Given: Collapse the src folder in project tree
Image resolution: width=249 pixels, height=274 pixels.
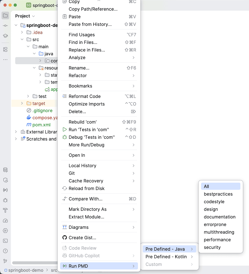Looking at the screenshot, I should tap(22, 40).
